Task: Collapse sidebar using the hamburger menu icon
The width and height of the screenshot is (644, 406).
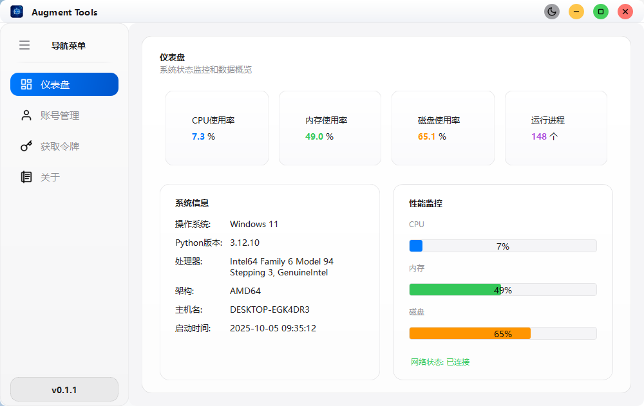Action: (x=24, y=45)
